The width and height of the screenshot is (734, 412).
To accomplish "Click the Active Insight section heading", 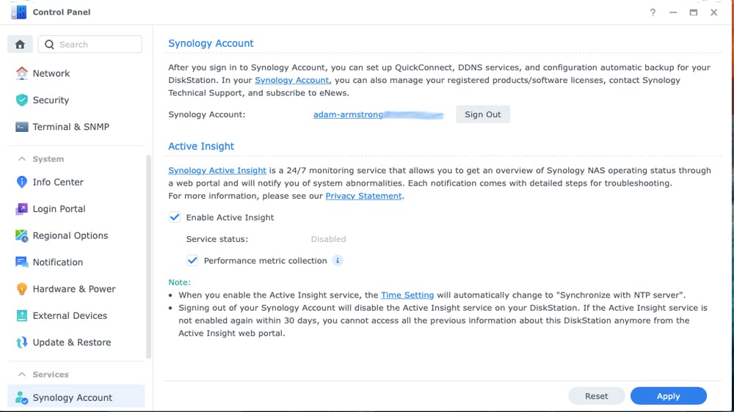I will (201, 147).
